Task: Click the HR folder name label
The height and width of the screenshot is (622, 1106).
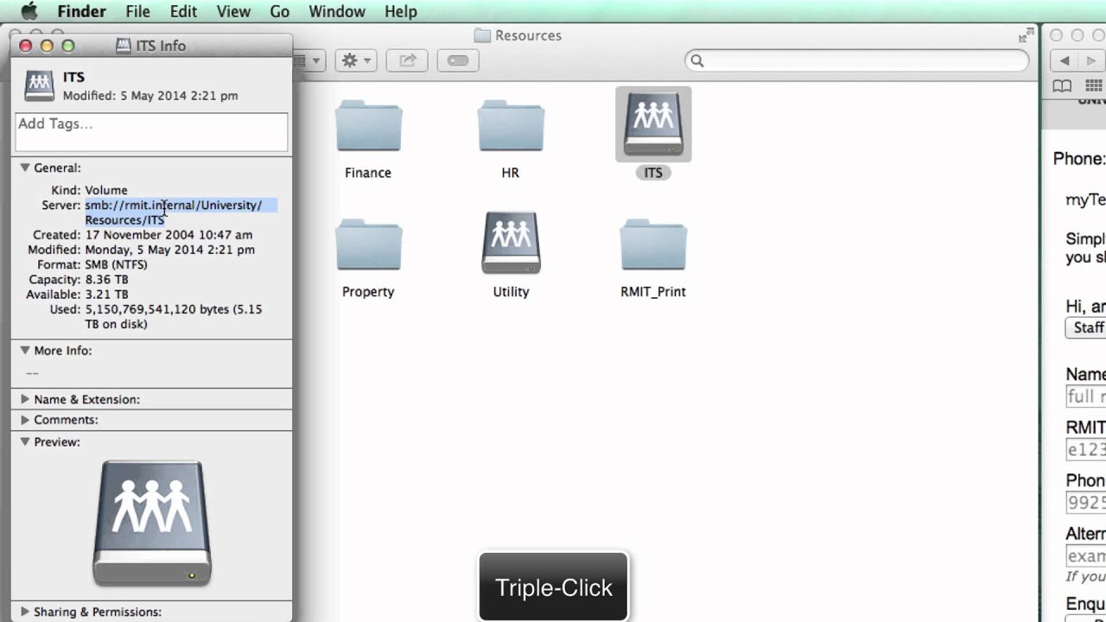Action: tap(511, 173)
